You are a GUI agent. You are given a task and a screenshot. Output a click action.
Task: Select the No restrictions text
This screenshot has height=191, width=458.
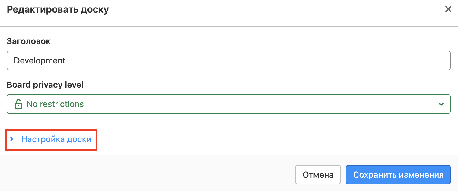coord(55,104)
